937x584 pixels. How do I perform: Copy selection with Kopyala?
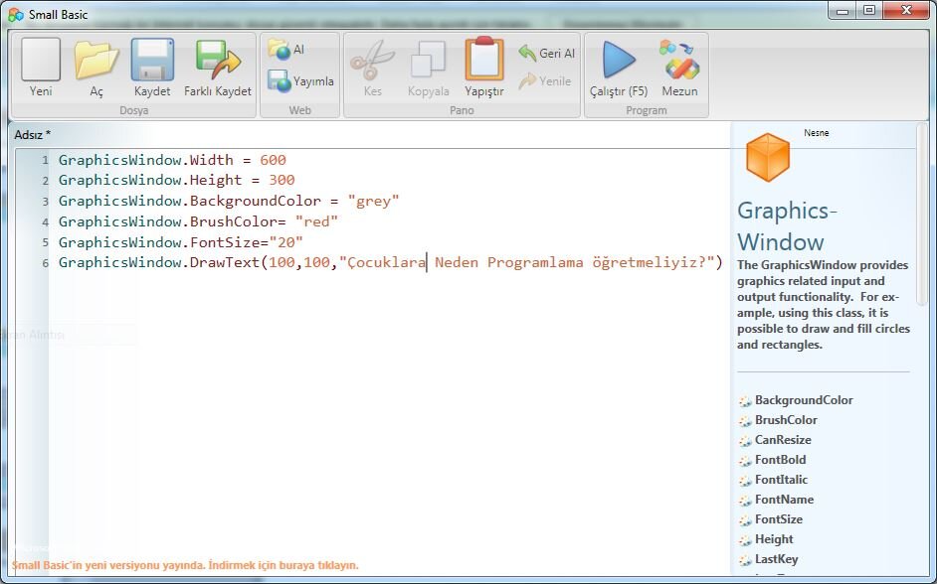pyautogui.click(x=428, y=67)
